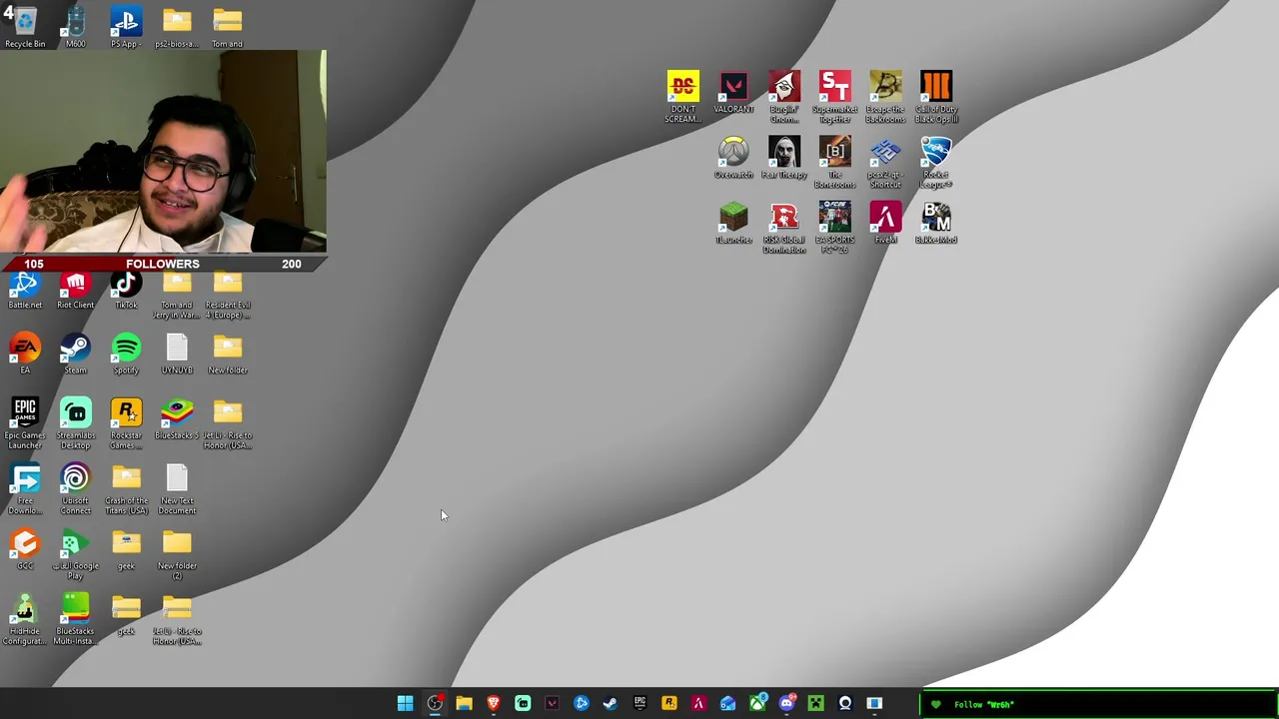Open File Explorer from the taskbar
Screen dimensions: 1279x719
pos(464,703)
